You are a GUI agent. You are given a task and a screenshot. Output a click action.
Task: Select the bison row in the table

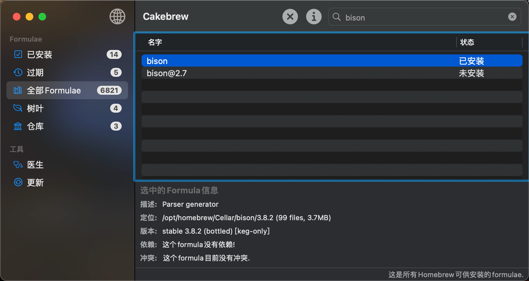pyautogui.click(x=332, y=61)
